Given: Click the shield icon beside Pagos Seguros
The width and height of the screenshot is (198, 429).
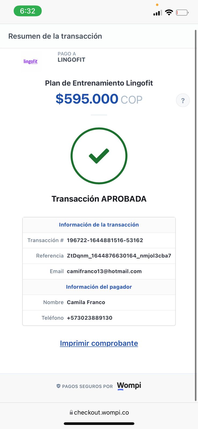Looking at the screenshot, I should pyautogui.click(x=58, y=386).
